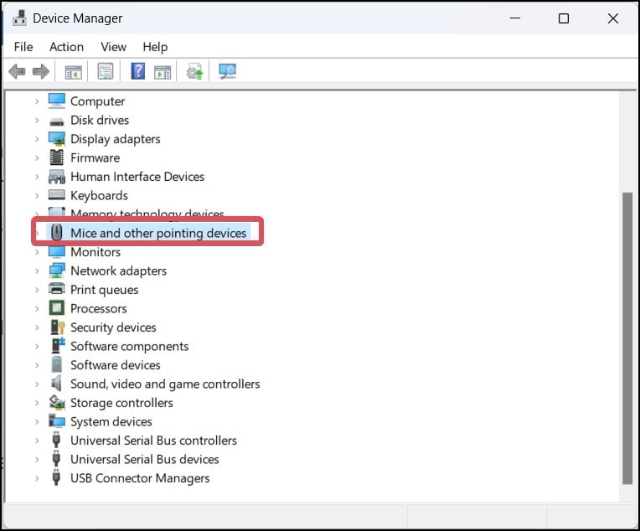Expand the Display adapters node
The image size is (640, 531).
point(37,139)
